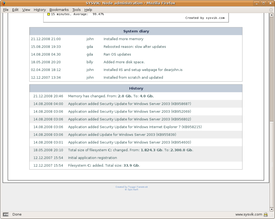The height and width of the screenshot is (219, 275).
Task: Click the Initial application registration row
Action: pyautogui.click(x=136, y=158)
